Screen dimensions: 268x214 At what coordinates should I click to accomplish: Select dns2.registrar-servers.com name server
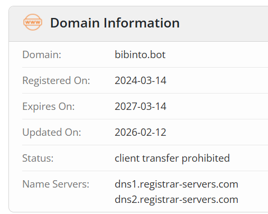[177, 200]
